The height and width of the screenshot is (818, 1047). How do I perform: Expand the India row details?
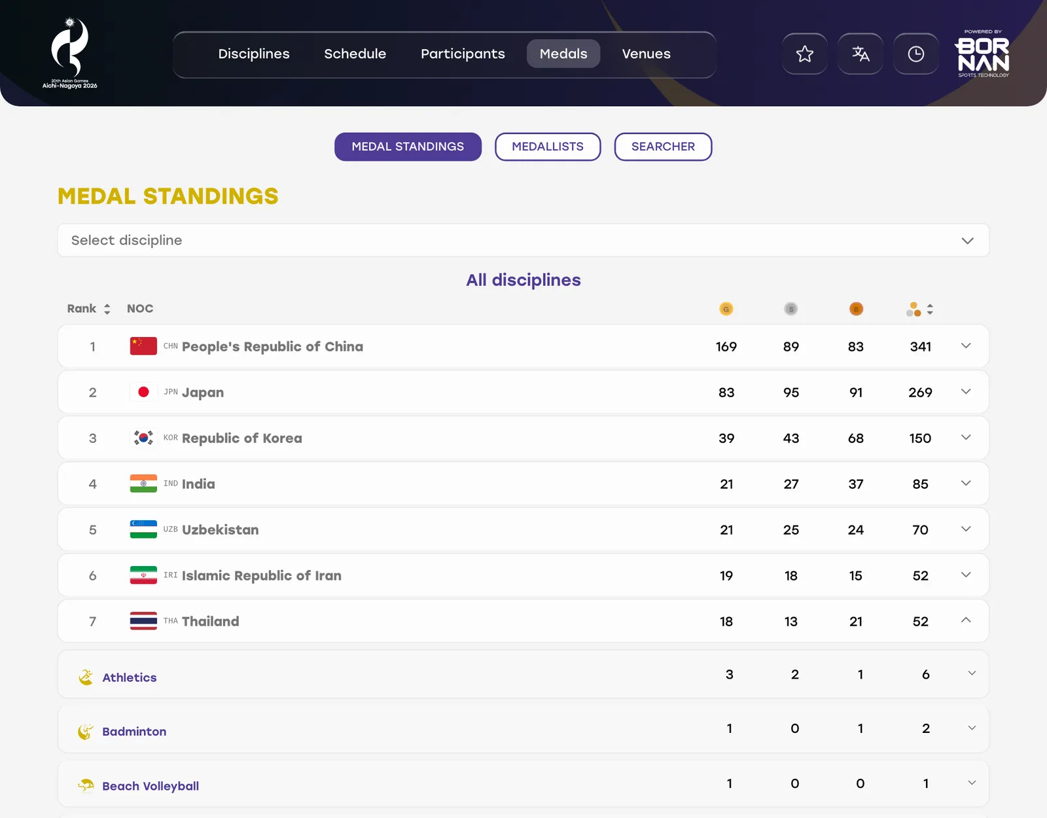coord(966,484)
